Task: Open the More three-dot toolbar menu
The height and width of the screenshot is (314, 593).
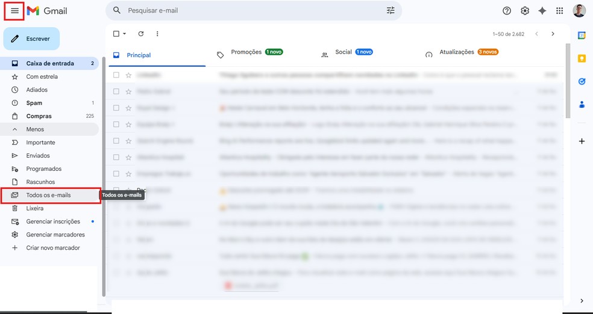Action: tap(157, 34)
